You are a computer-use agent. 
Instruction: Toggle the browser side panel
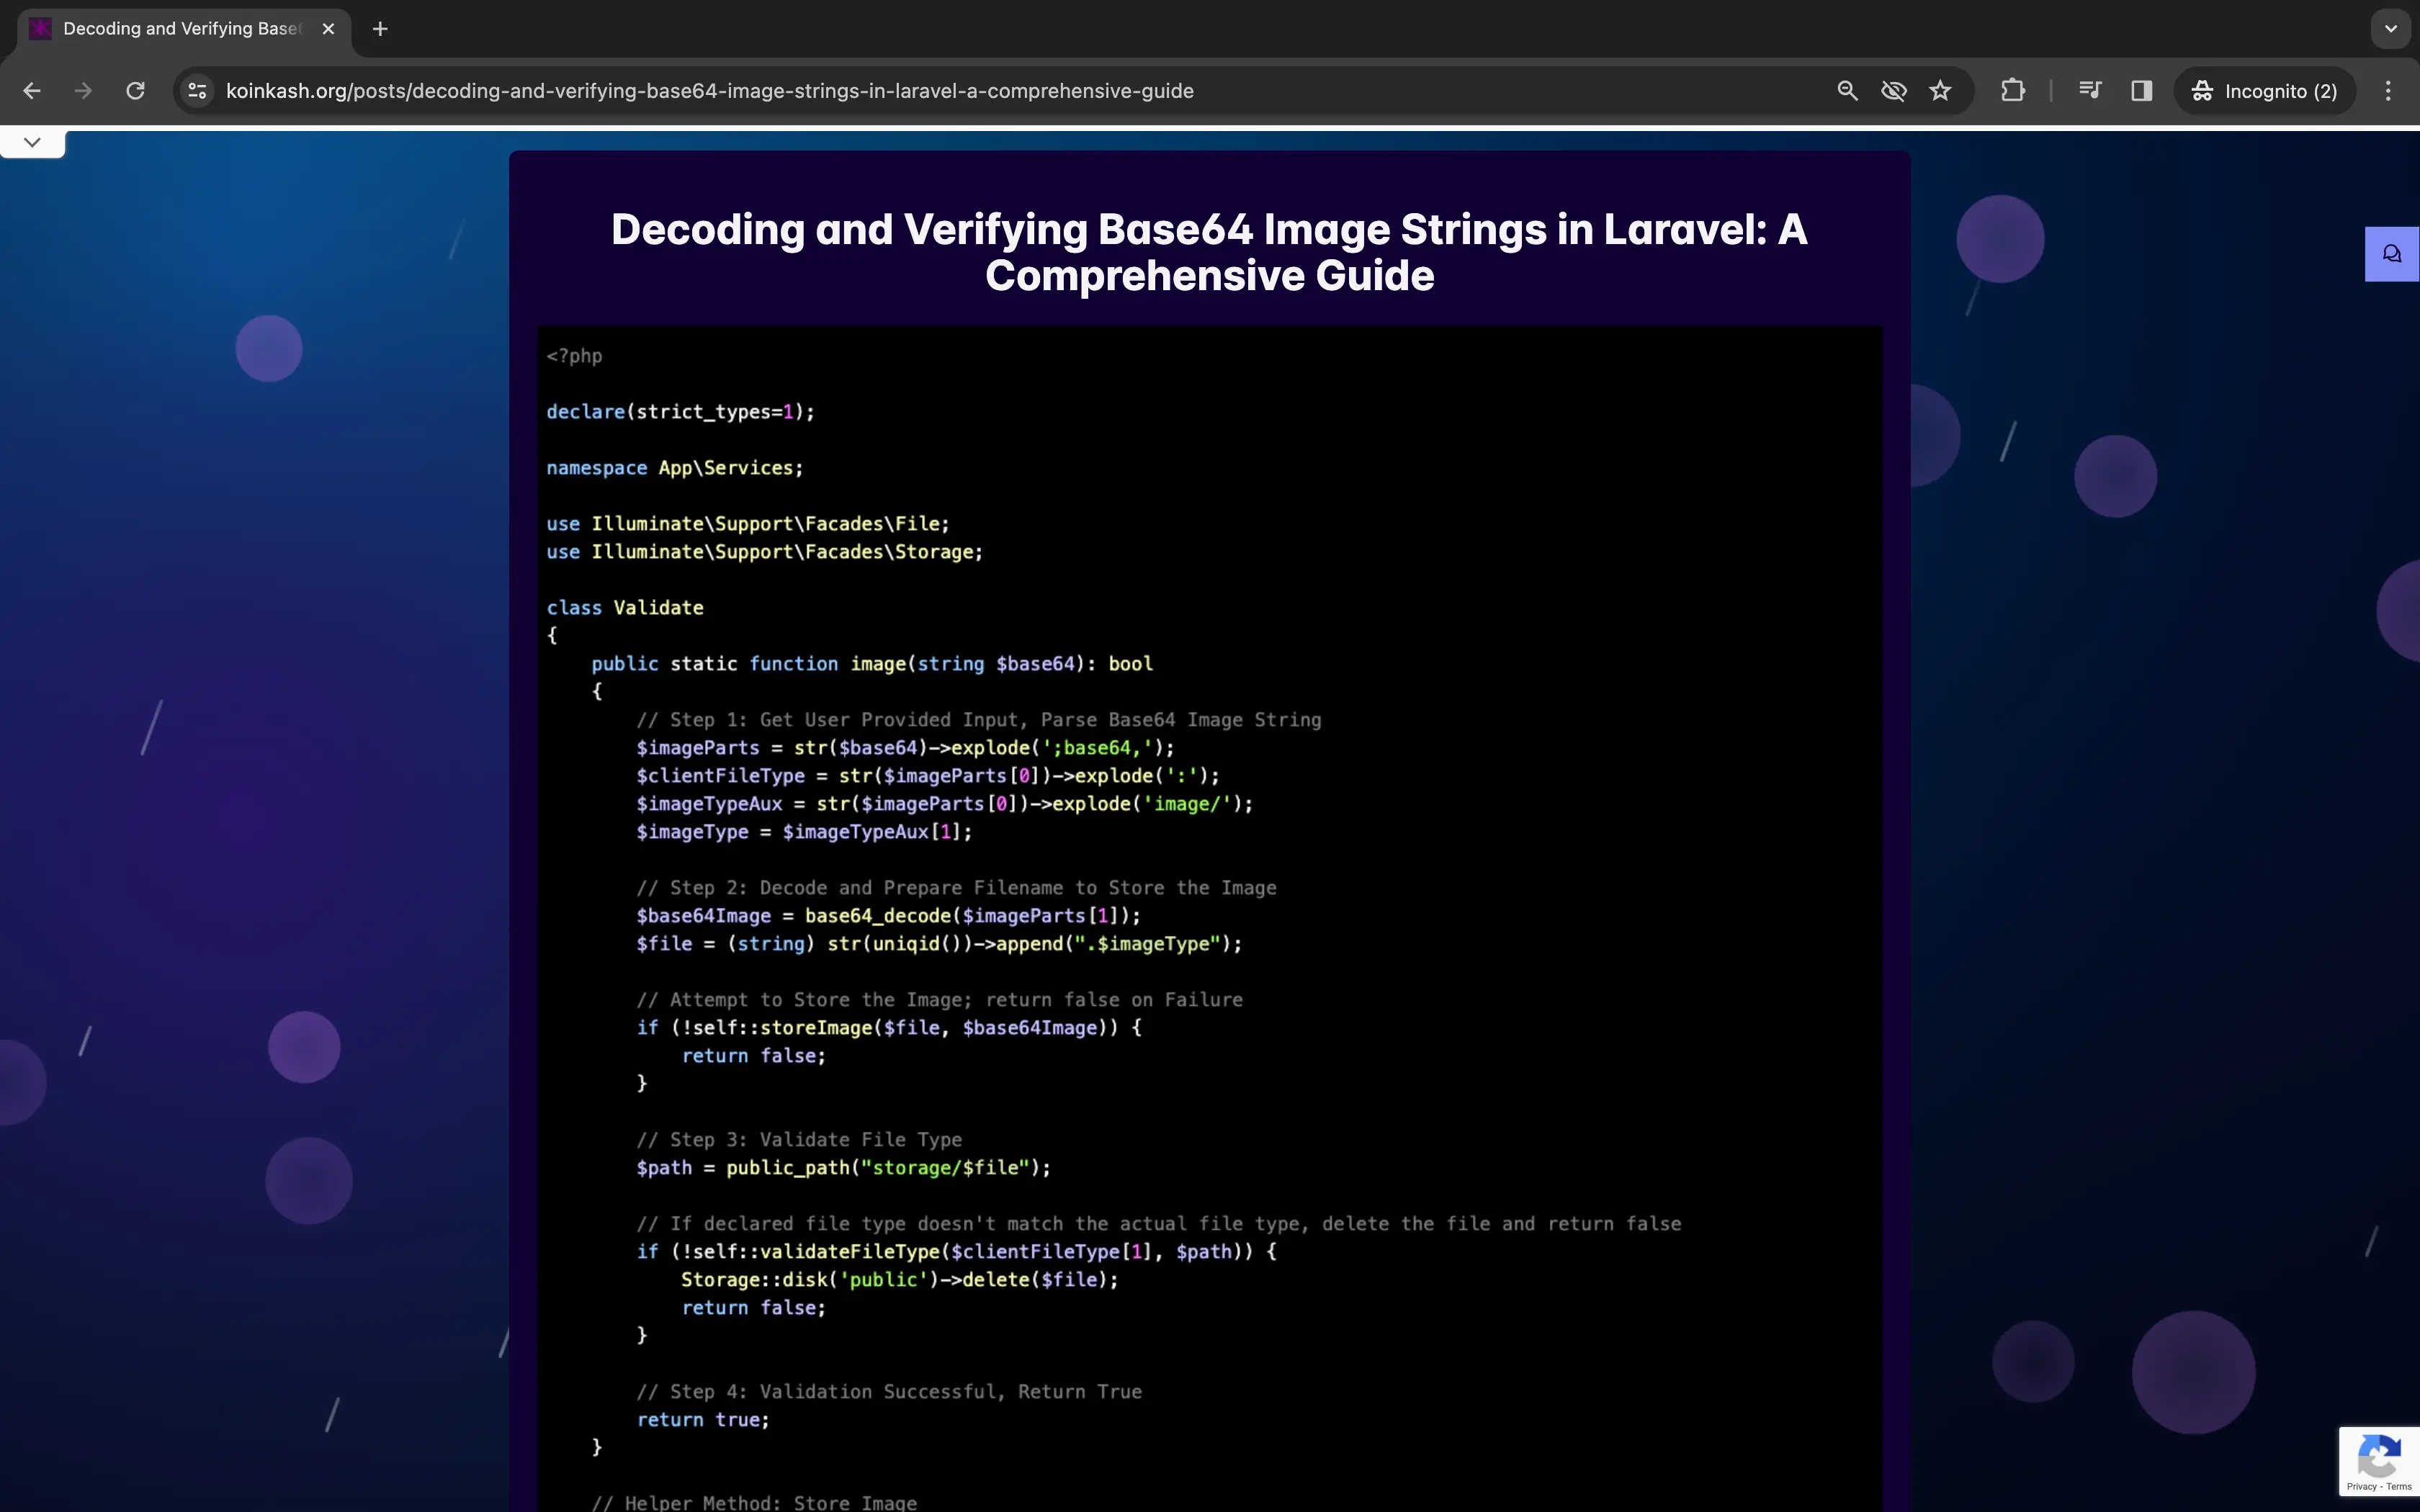[x=2142, y=91]
